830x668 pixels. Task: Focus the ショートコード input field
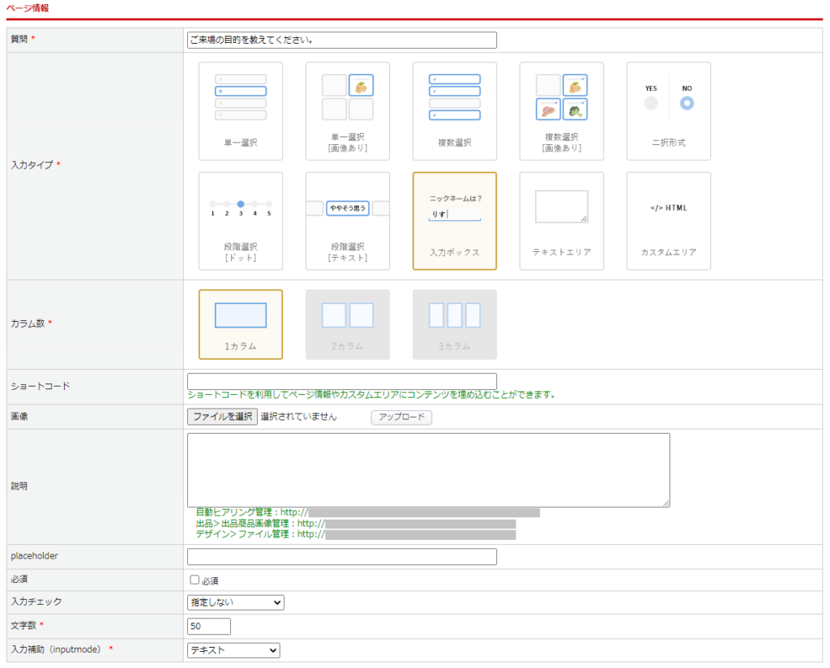tap(341, 381)
